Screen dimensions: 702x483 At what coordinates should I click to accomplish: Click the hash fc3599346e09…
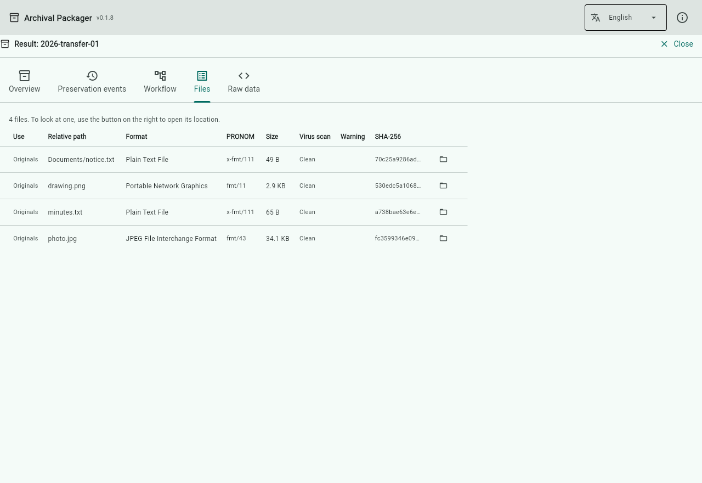click(x=398, y=238)
